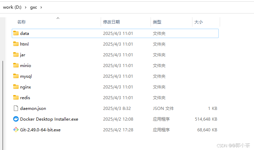The height and width of the screenshot is (150, 254).
Task: Sort by 大小 column header
Action: [198, 22]
